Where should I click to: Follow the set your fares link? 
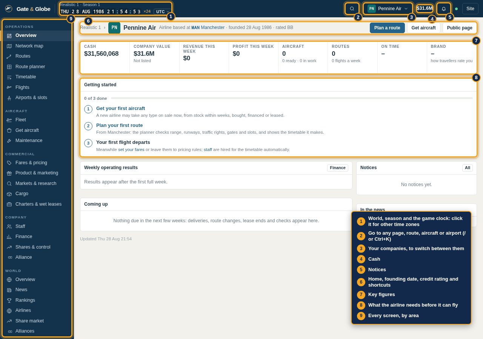point(131,150)
